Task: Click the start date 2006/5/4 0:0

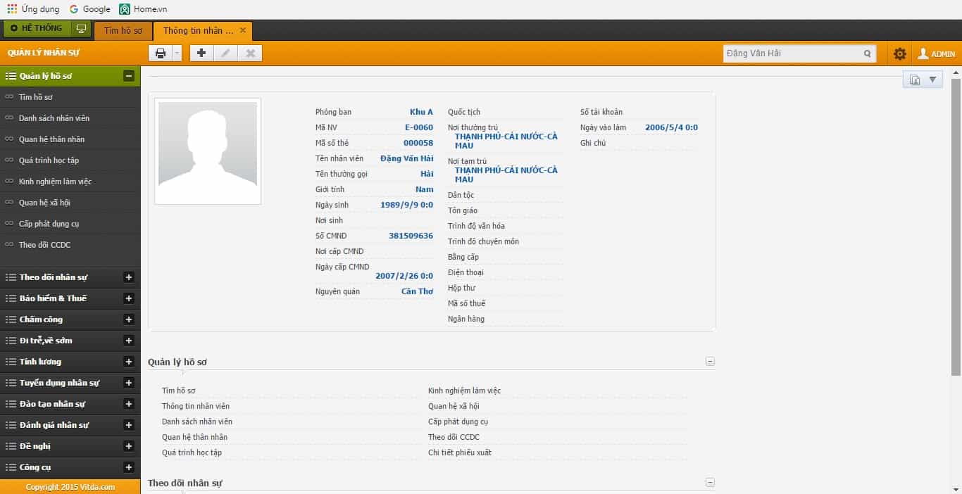Action: pyautogui.click(x=671, y=127)
